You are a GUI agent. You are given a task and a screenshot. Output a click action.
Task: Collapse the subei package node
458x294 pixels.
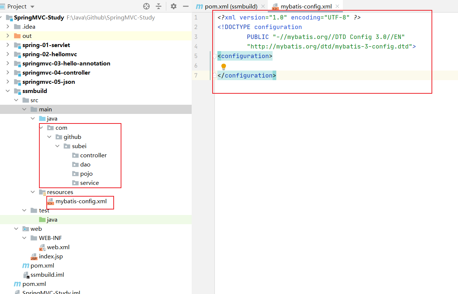pos(57,146)
